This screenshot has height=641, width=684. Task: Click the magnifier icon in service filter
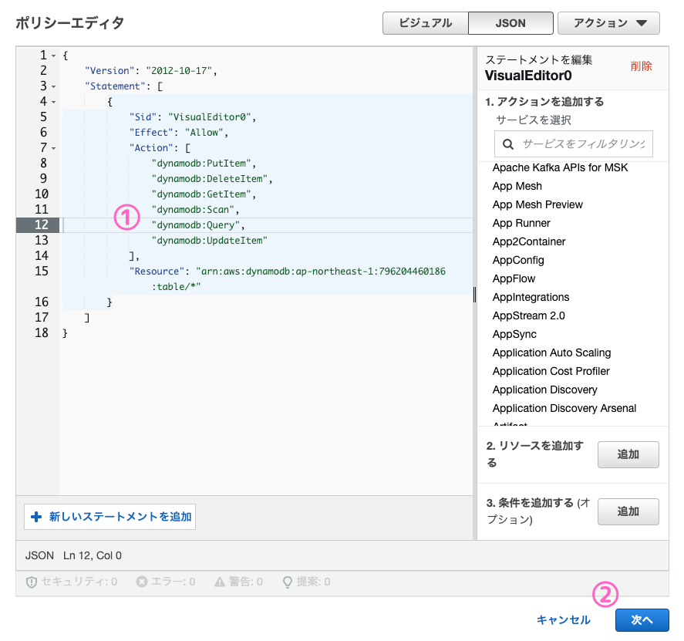click(507, 144)
